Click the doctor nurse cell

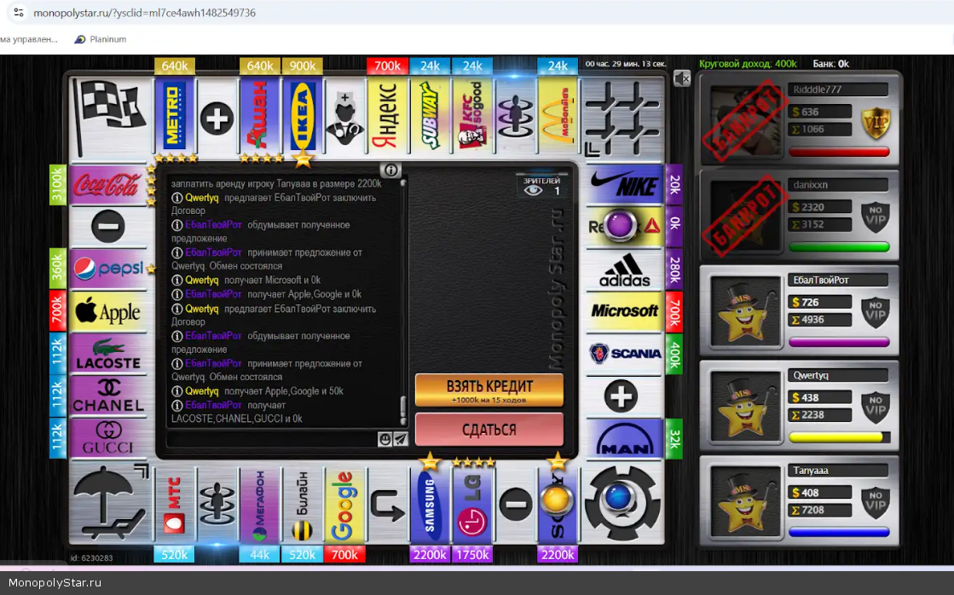(x=345, y=116)
